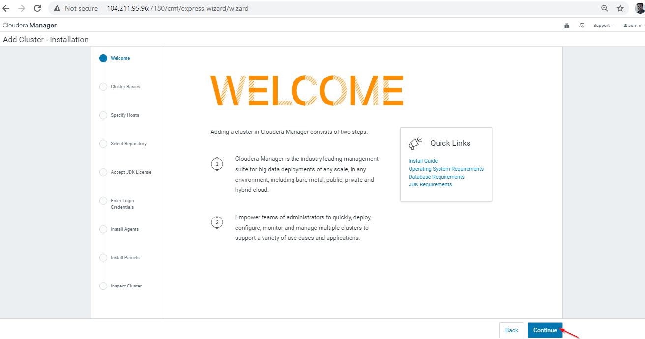Select the Specify Hosts step circle
The image size is (645, 339).
click(103, 115)
